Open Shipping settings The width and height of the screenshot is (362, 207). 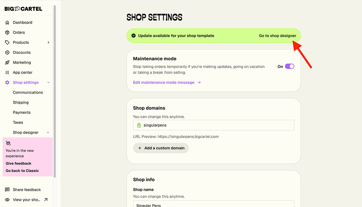pos(21,102)
